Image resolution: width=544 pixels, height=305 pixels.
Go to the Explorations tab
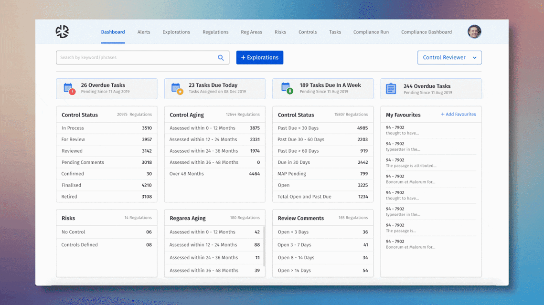pos(176,32)
